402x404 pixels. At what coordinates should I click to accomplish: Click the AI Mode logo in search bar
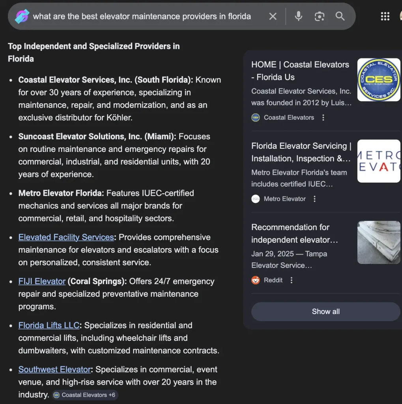(22, 16)
